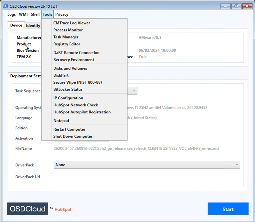The height and width of the screenshot is (222, 255).
Task: Open IP Configuration
Action: [89, 98]
